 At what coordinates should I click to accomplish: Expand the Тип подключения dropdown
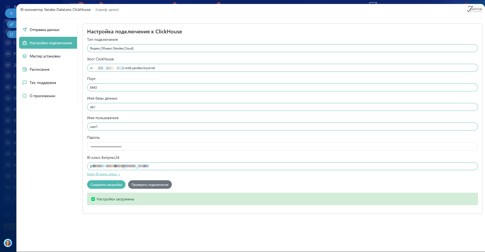click(x=282, y=48)
